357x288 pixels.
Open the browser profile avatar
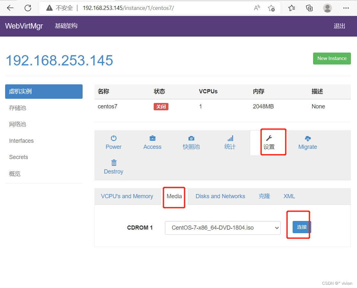tap(328, 8)
